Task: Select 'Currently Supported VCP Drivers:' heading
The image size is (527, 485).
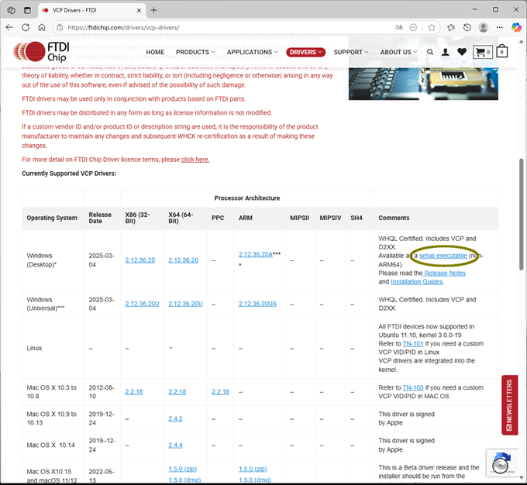Action: 69,174
